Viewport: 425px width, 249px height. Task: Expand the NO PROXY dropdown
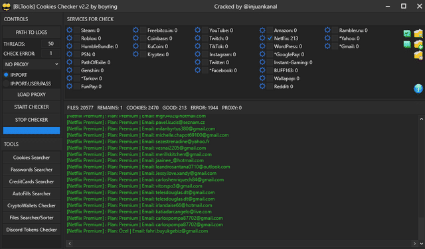[x=31, y=64]
